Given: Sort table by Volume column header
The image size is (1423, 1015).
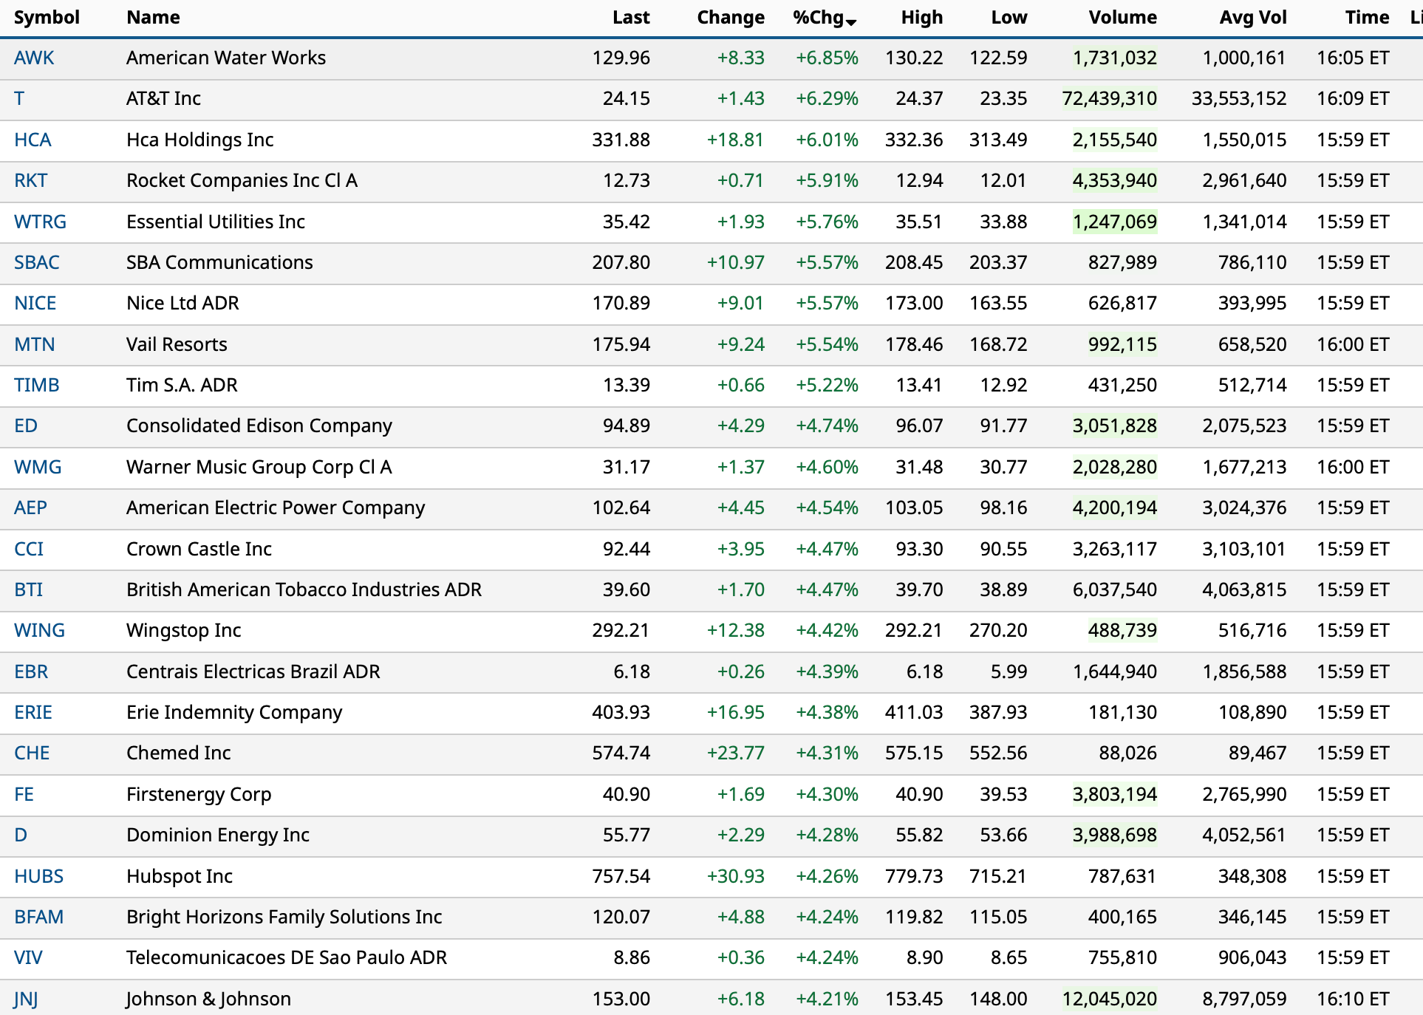Looking at the screenshot, I should pyautogui.click(x=1122, y=18).
